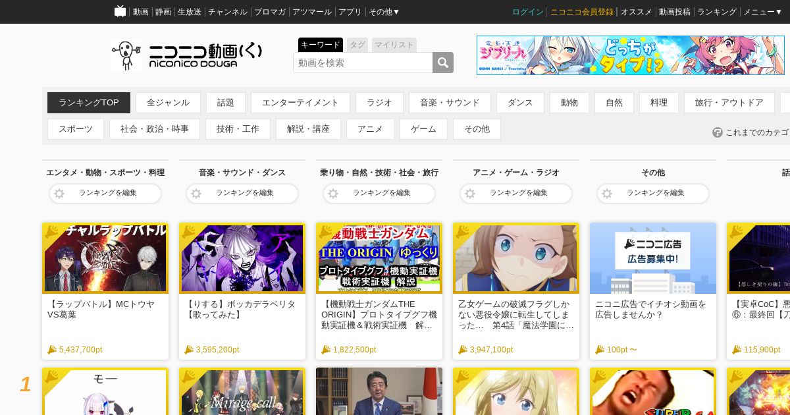The height and width of the screenshot is (415, 790).
Task: Click the ログイン link
Action: pyautogui.click(x=528, y=12)
